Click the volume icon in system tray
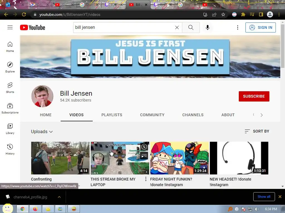Screen dimensions: 285x213 coord(257,209)
